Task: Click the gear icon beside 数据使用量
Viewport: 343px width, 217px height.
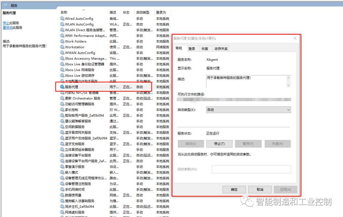Action: click(62, 195)
